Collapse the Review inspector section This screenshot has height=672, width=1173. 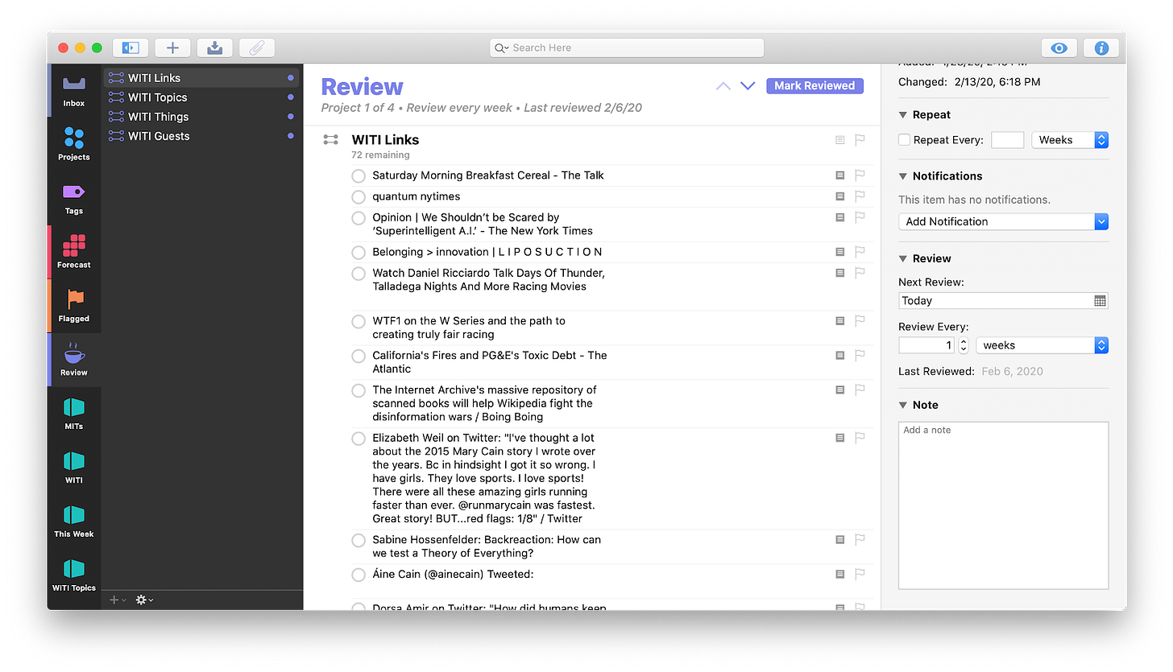[903, 259]
